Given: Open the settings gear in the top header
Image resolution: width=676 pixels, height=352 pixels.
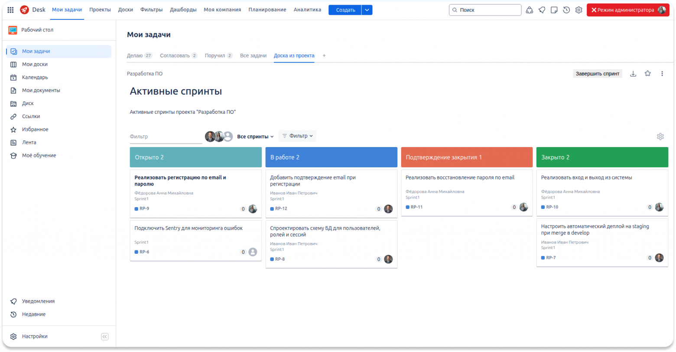Looking at the screenshot, I should (579, 10).
